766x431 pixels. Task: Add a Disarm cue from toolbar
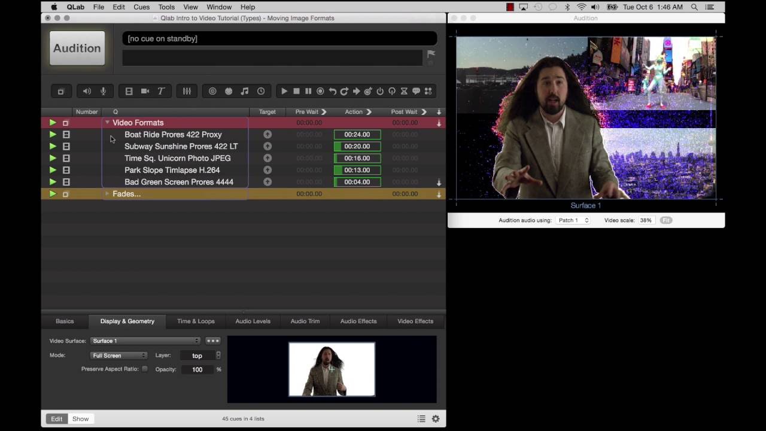click(392, 92)
